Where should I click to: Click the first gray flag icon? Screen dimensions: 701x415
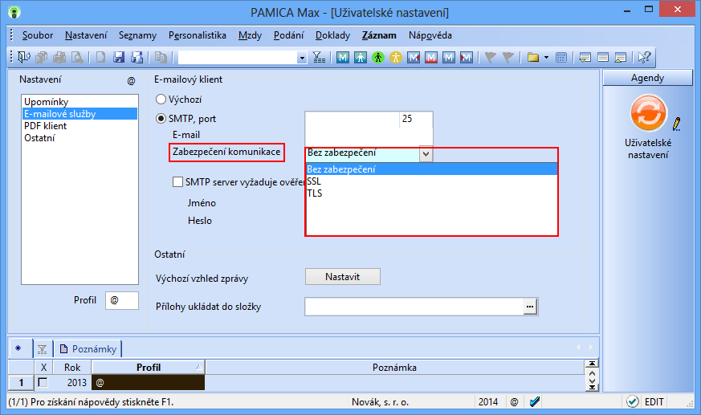tap(491, 57)
